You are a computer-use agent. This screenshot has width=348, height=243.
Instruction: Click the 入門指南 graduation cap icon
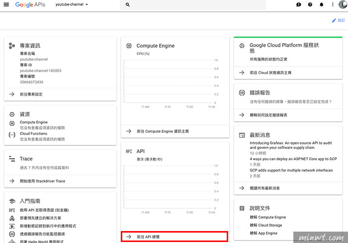click(12, 201)
